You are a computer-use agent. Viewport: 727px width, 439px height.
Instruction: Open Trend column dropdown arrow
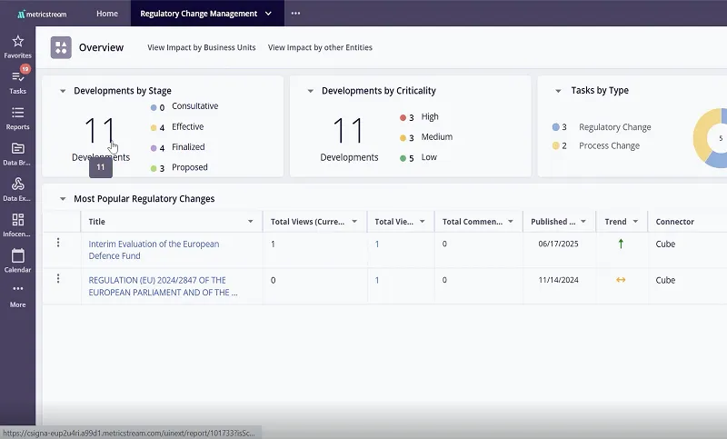635,222
